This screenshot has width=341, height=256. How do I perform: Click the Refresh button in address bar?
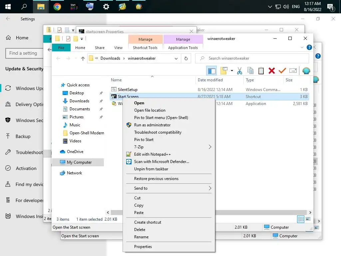tap(186, 58)
